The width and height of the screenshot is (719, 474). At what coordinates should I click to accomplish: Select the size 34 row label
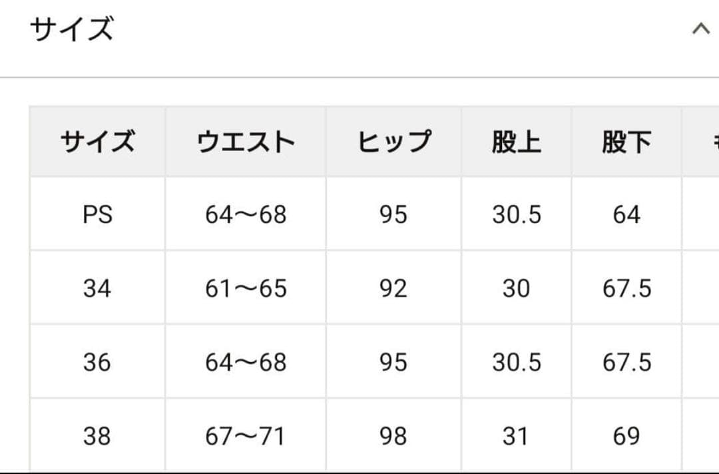click(x=97, y=289)
